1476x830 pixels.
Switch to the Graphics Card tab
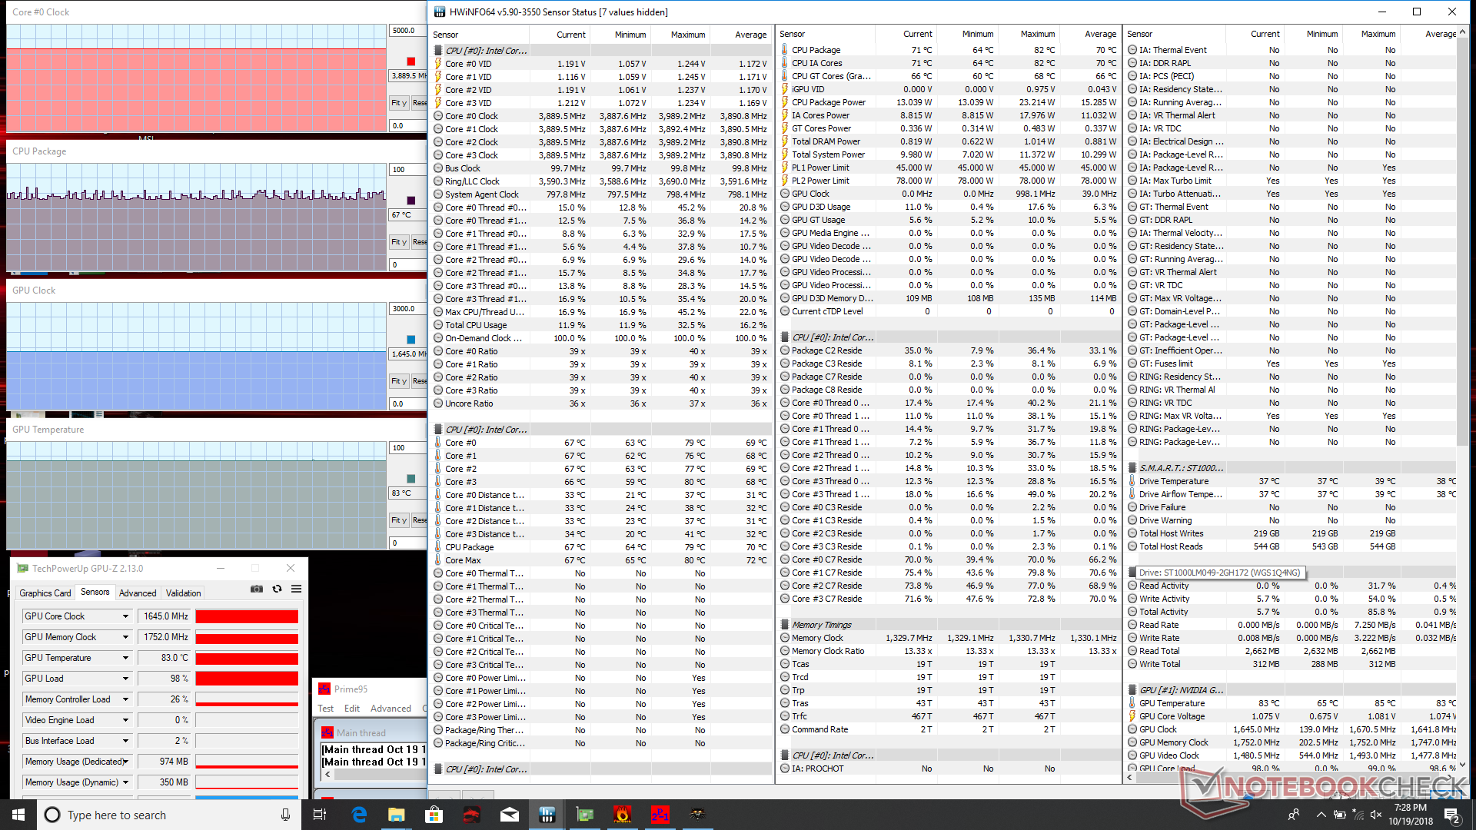click(x=45, y=593)
